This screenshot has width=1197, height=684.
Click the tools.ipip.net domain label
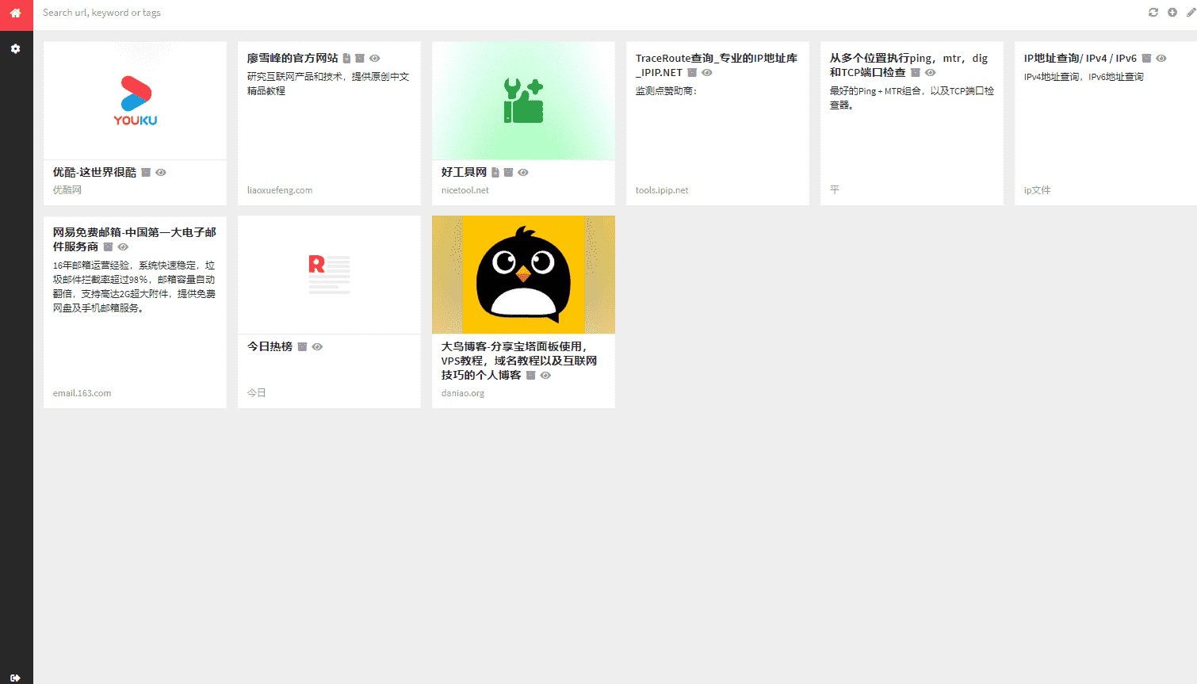pyautogui.click(x=662, y=190)
